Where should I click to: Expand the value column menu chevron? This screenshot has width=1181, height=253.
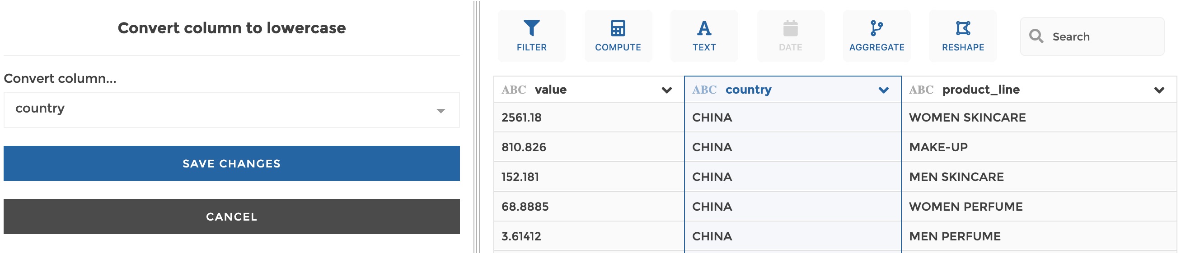[x=666, y=90]
